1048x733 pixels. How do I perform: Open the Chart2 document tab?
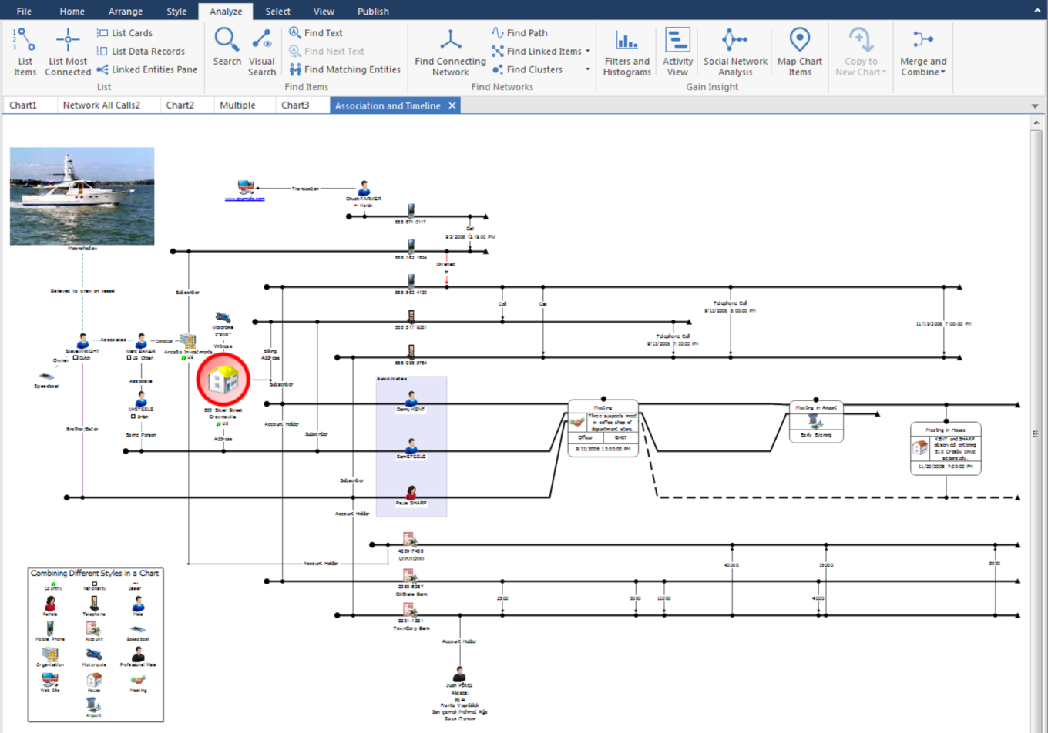tap(180, 105)
